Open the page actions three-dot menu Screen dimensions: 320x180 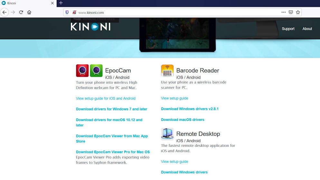(x=284, y=12)
